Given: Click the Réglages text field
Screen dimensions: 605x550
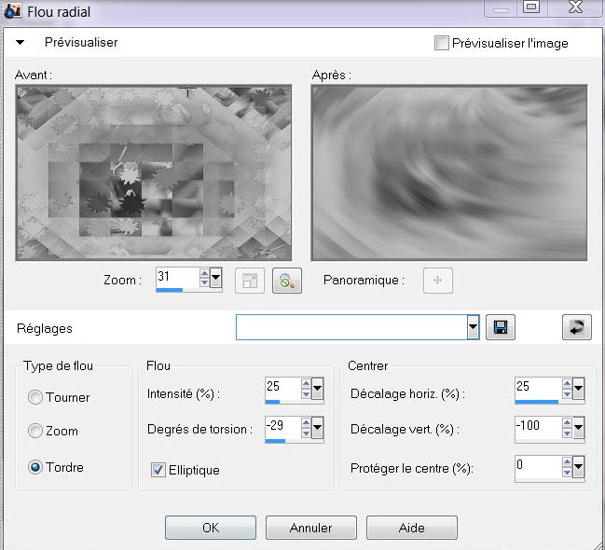Looking at the screenshot, I should [x=351, y=327].
